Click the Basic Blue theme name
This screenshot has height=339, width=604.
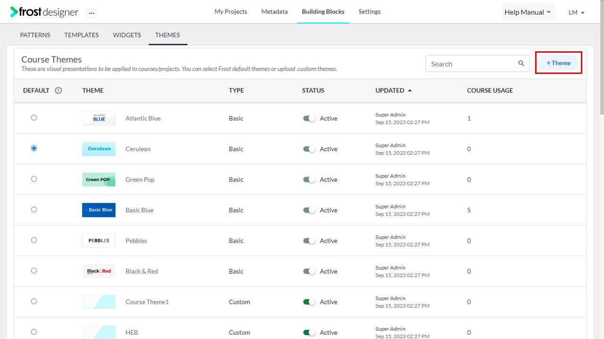[x=140, y=210]
